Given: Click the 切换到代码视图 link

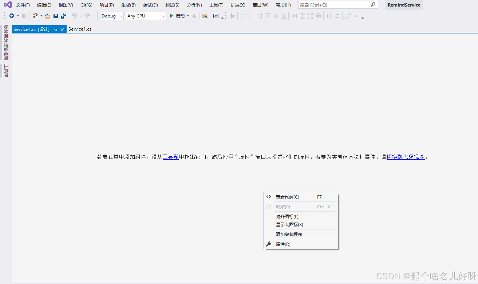Looking at the screenshot, I should tap(405, 157).
